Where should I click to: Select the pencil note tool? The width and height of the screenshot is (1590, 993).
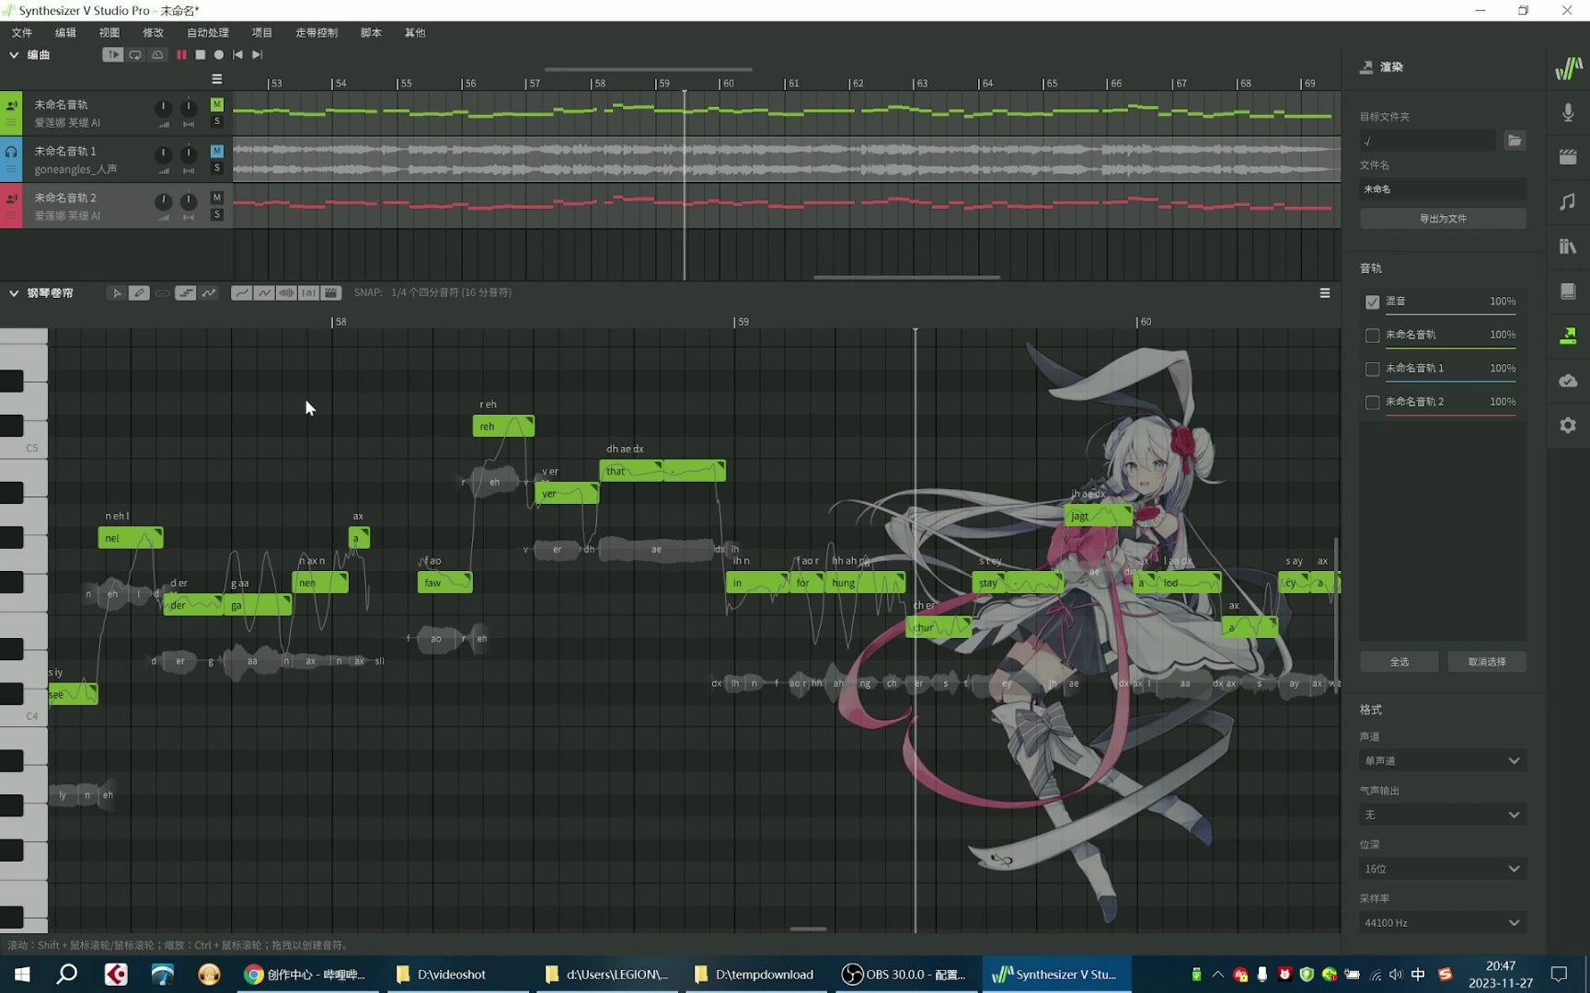pyautogui.click(x=139, y=293)
